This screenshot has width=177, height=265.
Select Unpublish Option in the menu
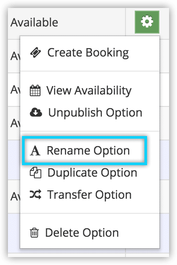(x=95, y=112)
